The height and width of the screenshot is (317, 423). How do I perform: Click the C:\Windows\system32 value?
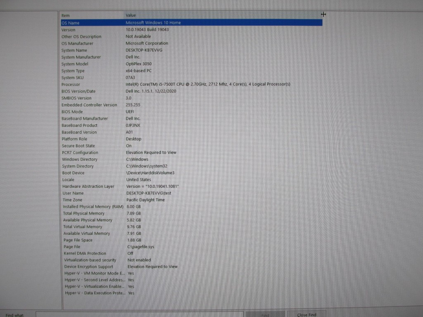147,166
